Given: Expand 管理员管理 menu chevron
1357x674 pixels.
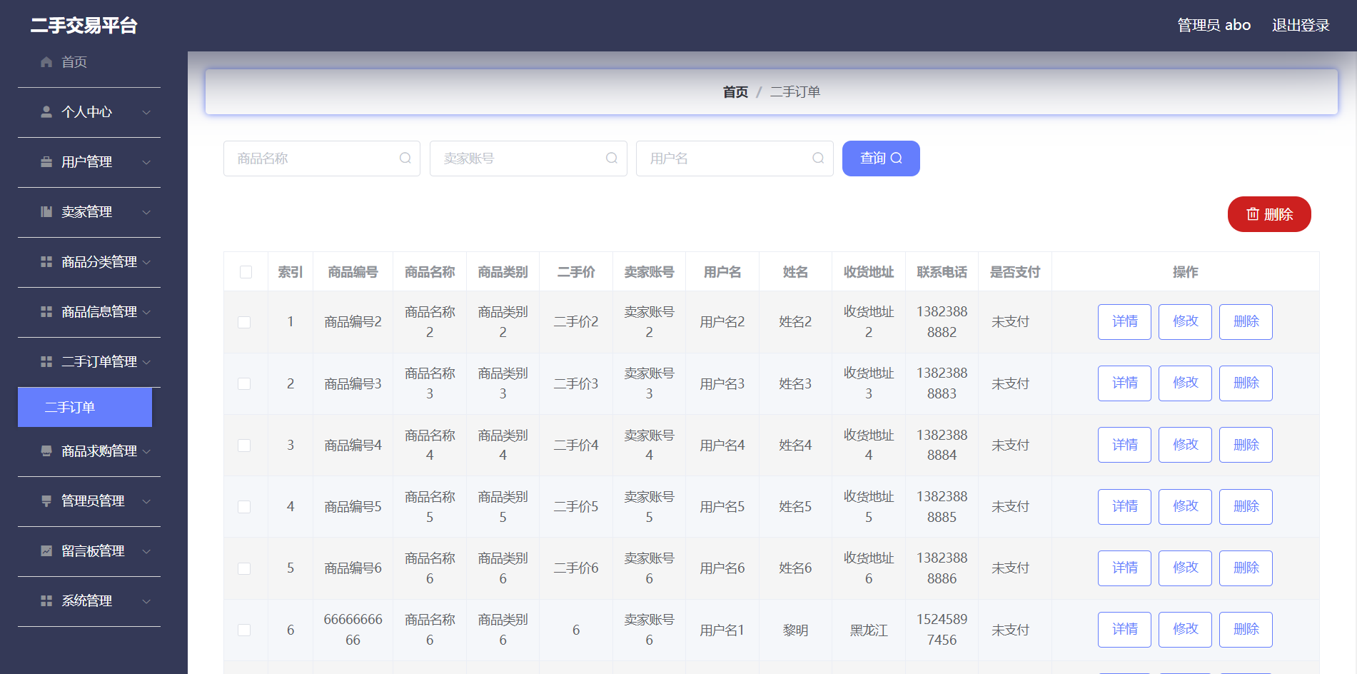Looking at the screenshot, I should click(146, 501).
